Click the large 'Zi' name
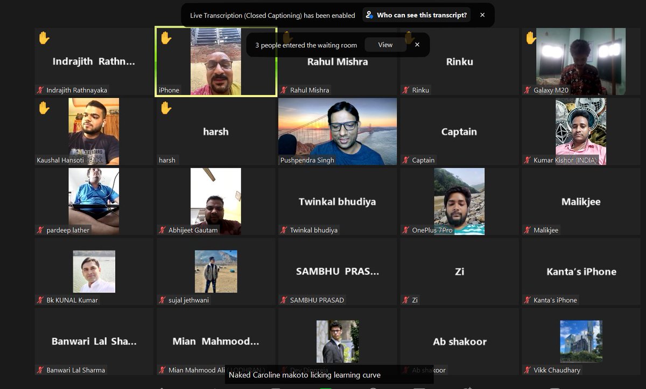 (x=460, y=272)
